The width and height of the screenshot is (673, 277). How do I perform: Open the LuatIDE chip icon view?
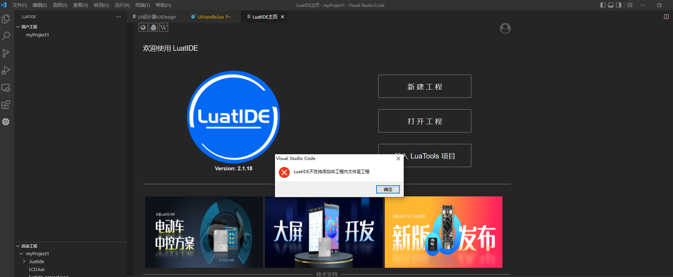pyautogui.click(x=6, y=122)
